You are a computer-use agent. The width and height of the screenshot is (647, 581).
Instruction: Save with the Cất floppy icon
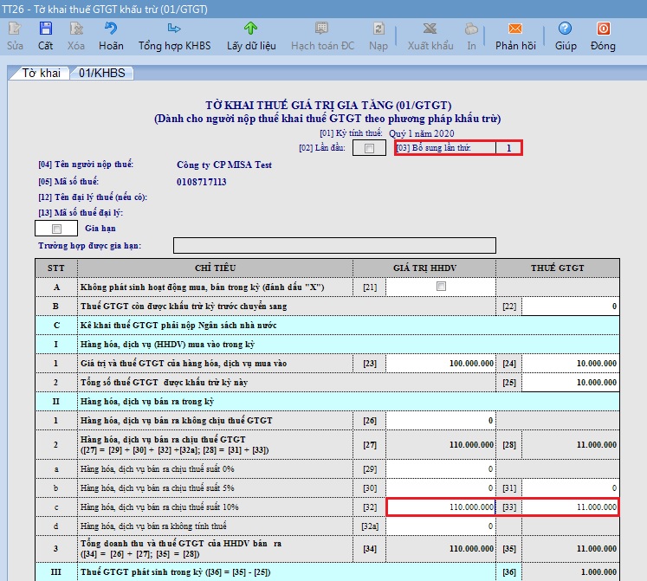tap(45, 29)
